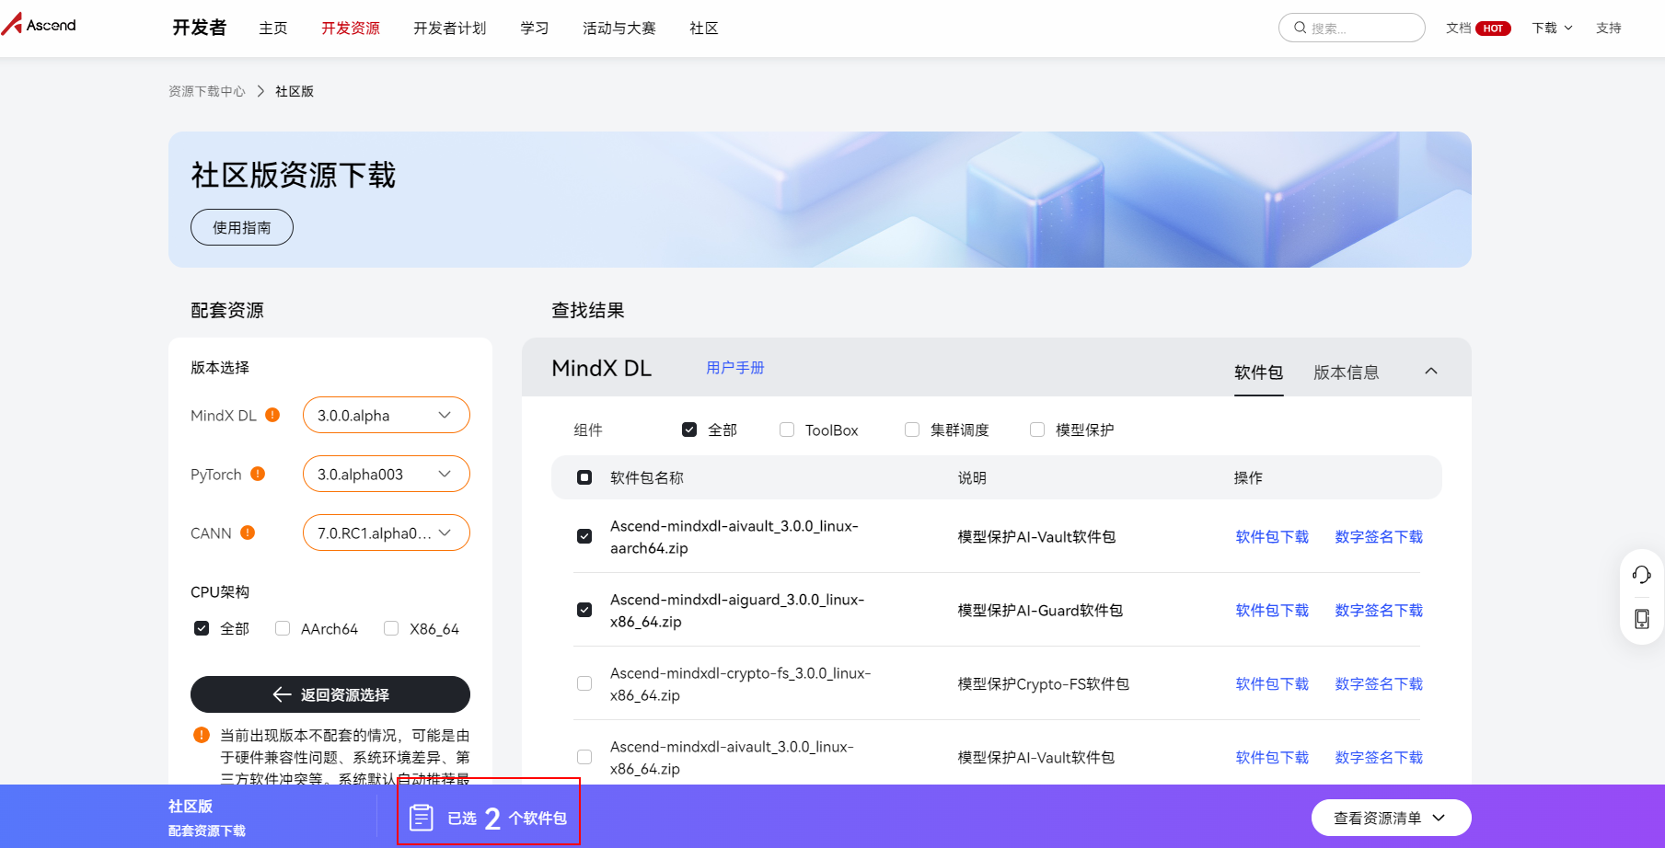Toggle the CPU架构 全部 checkbox
The width and height of the screenshot is (1665, 848).
[x=202, y=628]
